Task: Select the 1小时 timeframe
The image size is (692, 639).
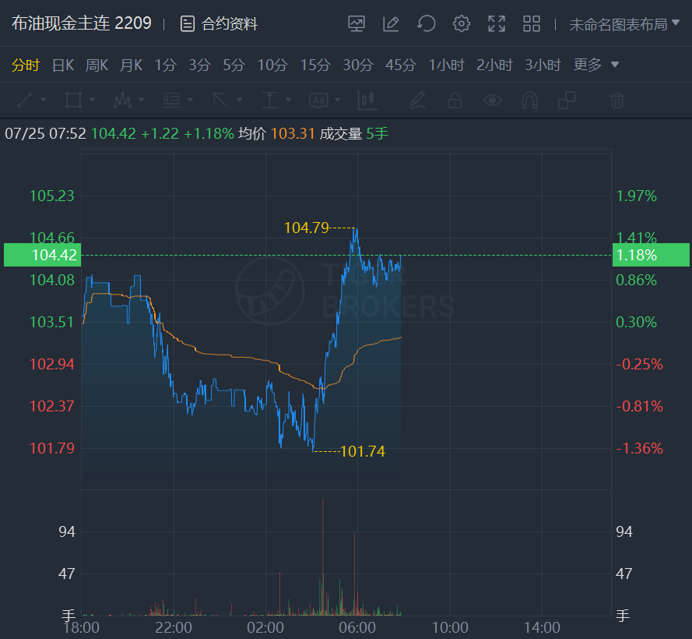Action: point(446,65)
